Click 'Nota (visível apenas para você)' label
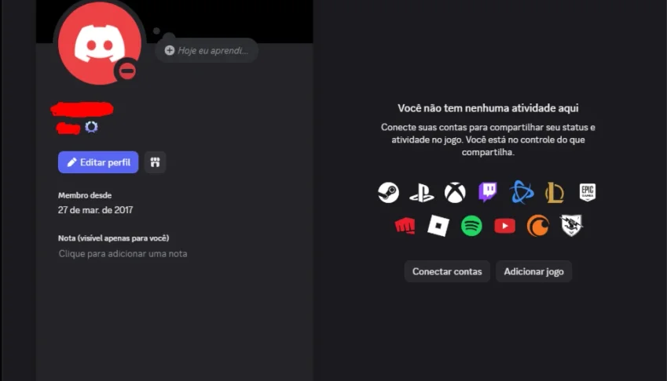This screenshot has height=381, width=667. pyautogui.click(x=114, y=238)
